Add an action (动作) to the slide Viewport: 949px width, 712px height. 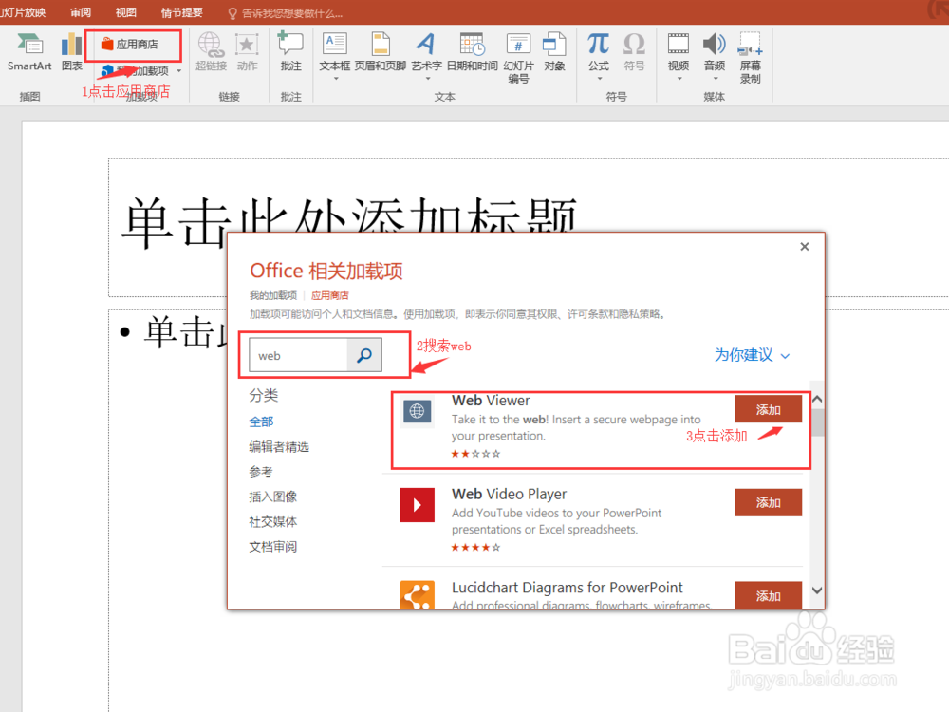[247, 52]
